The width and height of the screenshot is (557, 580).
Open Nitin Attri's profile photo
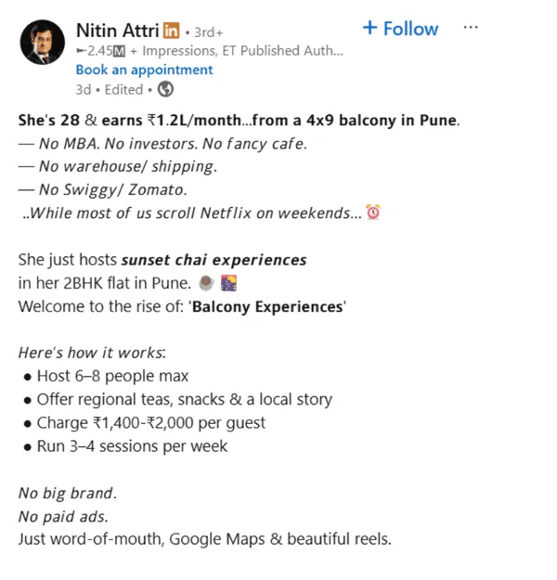click(42, 42)
